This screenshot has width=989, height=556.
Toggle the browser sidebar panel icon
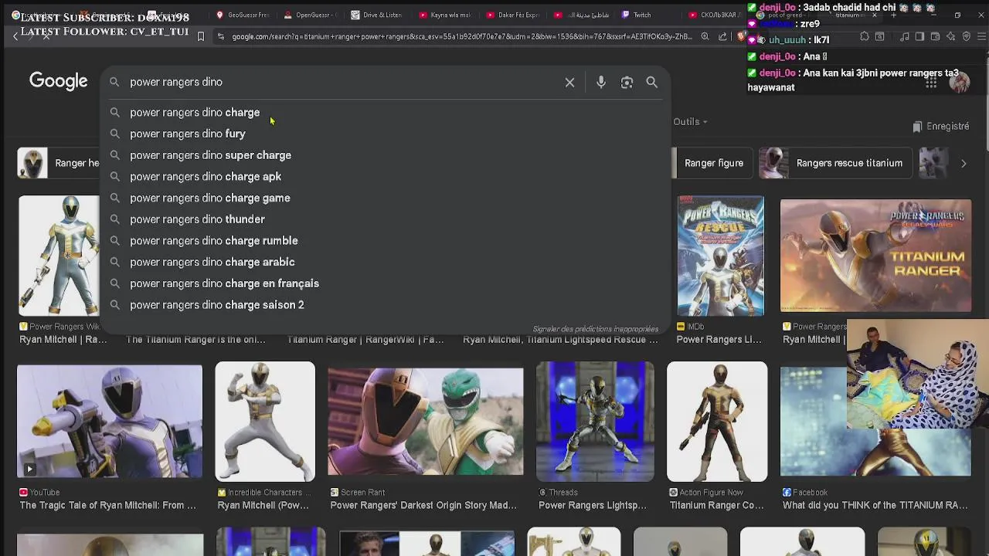[919, 36]
